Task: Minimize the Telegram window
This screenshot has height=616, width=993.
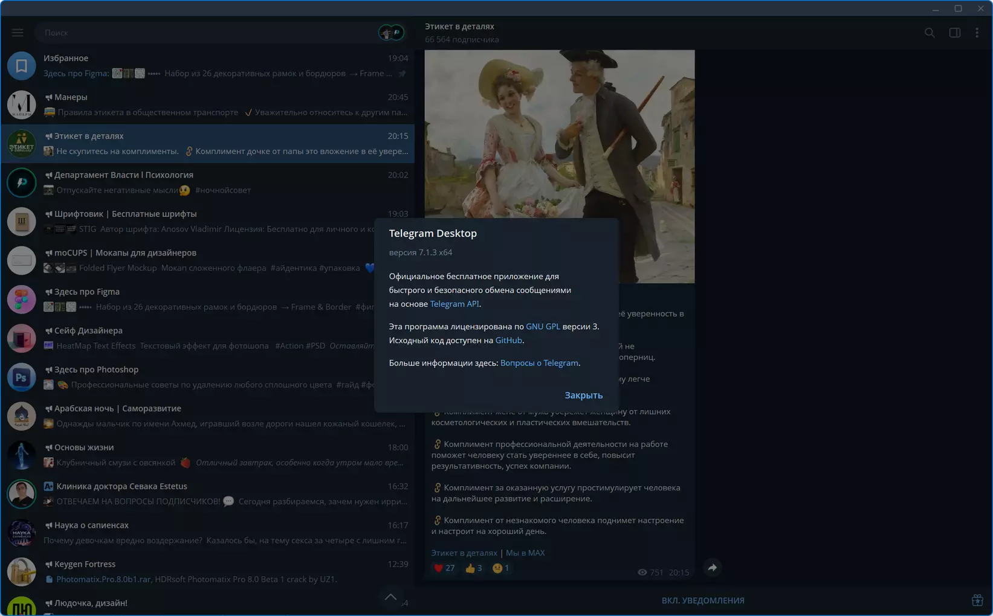Action: (x=935, y=8)
